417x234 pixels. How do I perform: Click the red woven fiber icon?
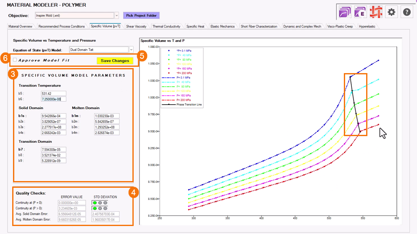(x=375, y=12)
